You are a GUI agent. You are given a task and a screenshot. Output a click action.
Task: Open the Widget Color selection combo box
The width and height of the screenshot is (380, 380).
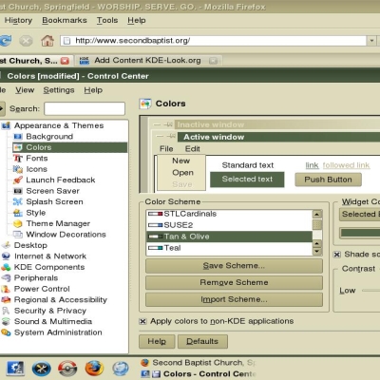coord(359,215)
